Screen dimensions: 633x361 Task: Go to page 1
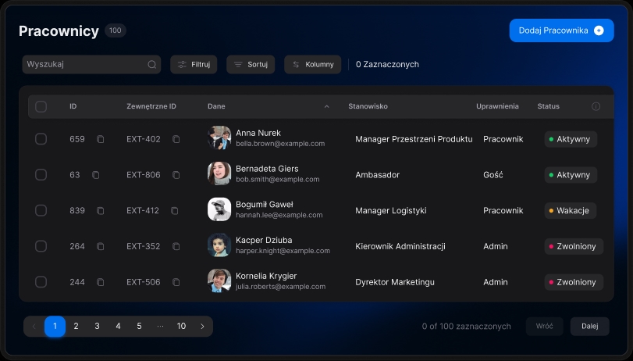55,327
